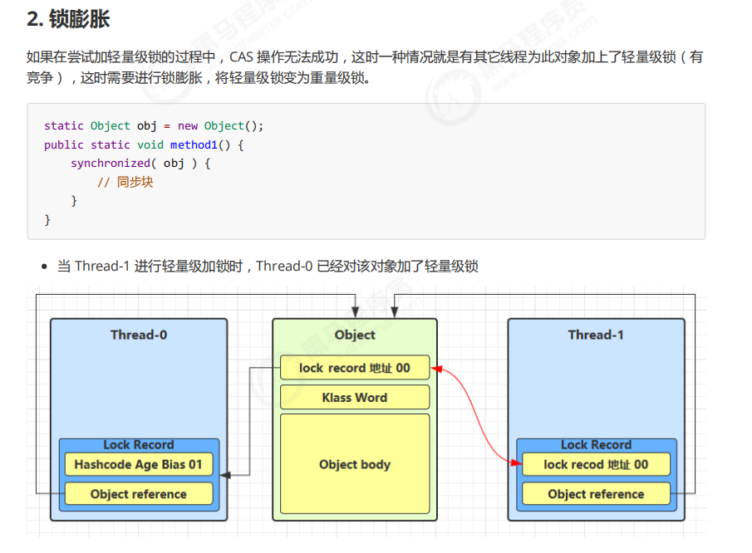Viewport: 752px width, 553px height.
Task: Click the "Lock Record" label inside Thread-0
Action: [x=139, y=445]
